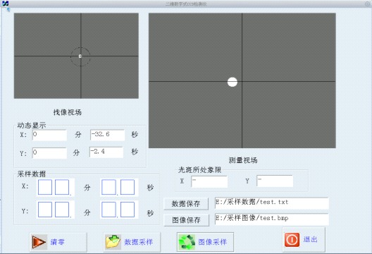Click the 光斑所处象限 group title
The height and width of the screenshot is (254, 372).
[x=200, y=170]
